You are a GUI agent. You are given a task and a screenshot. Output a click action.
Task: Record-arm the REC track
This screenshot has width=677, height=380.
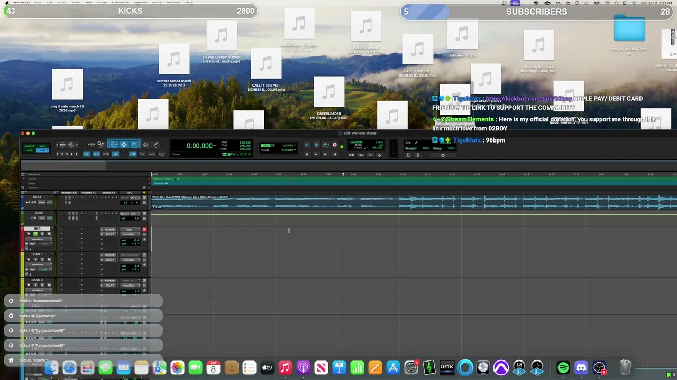click(29, 234)
